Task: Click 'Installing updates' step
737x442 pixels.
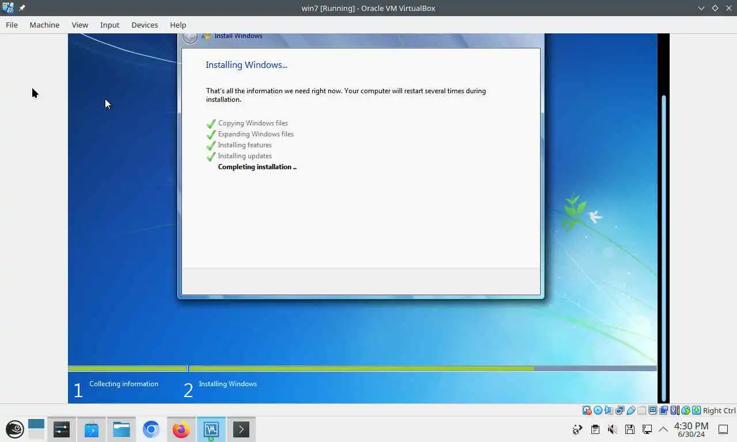Action: (245, 156)
